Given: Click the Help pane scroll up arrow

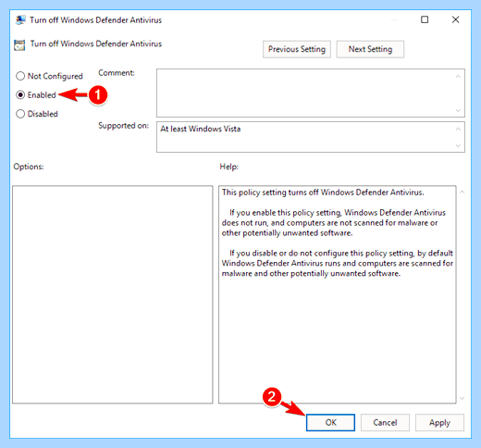Looking at the screenshot, I should pyautogui.click(x=462, y=192).
